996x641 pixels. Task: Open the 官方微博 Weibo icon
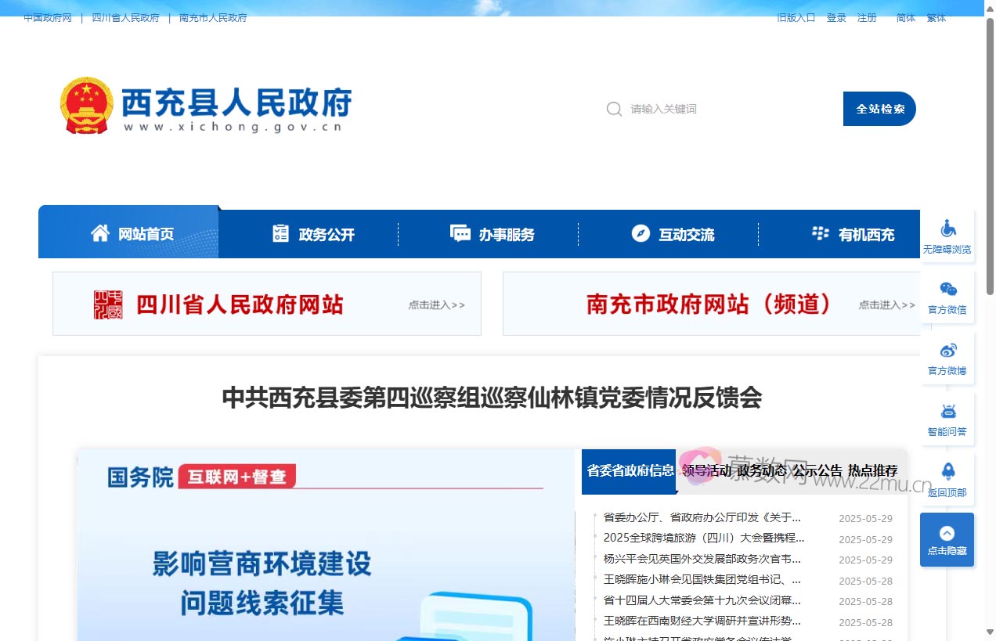click(x=947, y=350)
